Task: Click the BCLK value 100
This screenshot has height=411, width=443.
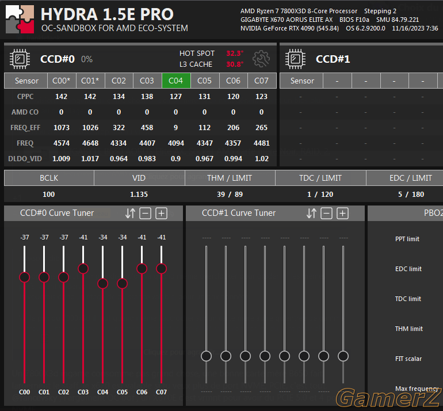Action: 48,194
